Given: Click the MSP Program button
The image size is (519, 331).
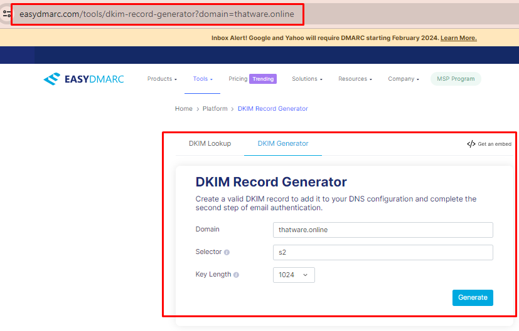Looking at the screenshot, I should click(x=456, y=79).
